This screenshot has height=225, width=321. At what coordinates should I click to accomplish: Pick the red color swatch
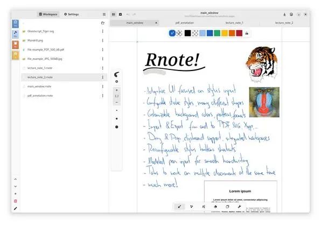tap(239, 33)
